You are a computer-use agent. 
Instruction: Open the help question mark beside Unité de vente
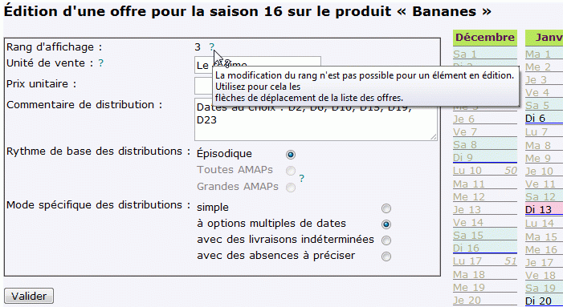(101, 63)
